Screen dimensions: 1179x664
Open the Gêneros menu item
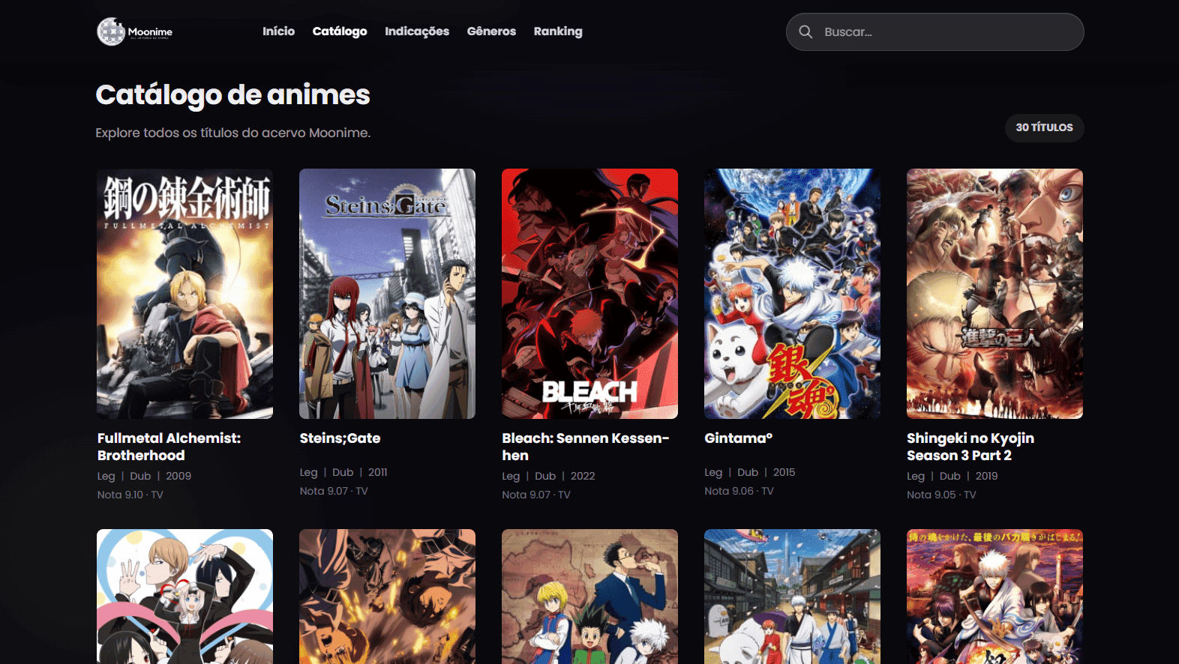coord(491,31)
